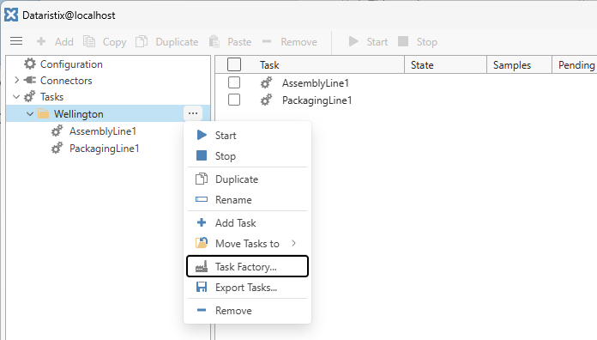Click the Add toolbar label
The height and width of the screenshot is (340, 597).
pos(64,41)
